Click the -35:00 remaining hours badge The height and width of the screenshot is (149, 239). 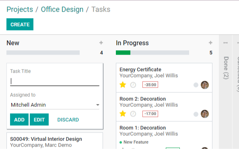[x=150, y=85]
